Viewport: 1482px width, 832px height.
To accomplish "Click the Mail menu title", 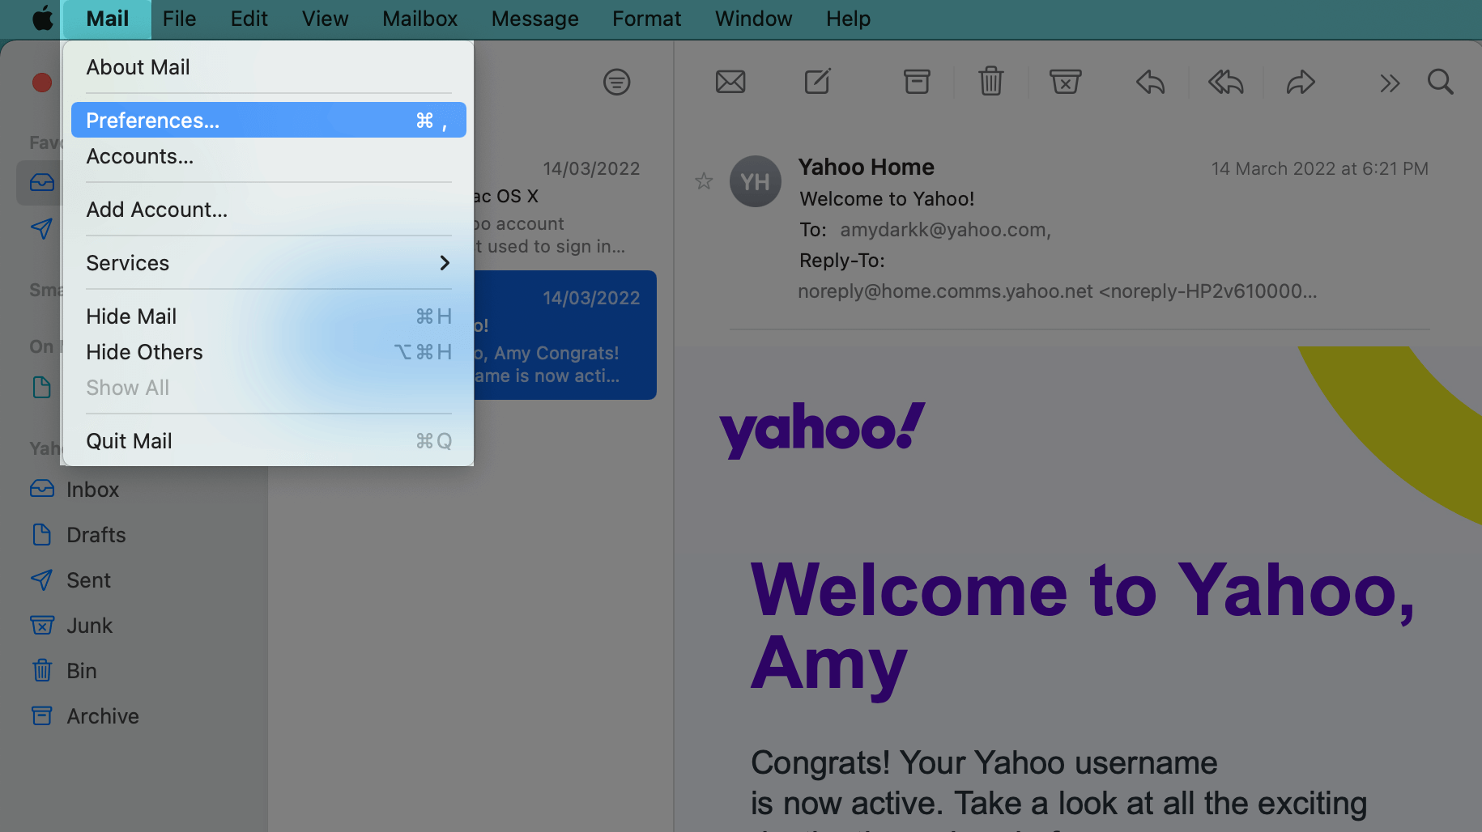I will click(107, 19).
